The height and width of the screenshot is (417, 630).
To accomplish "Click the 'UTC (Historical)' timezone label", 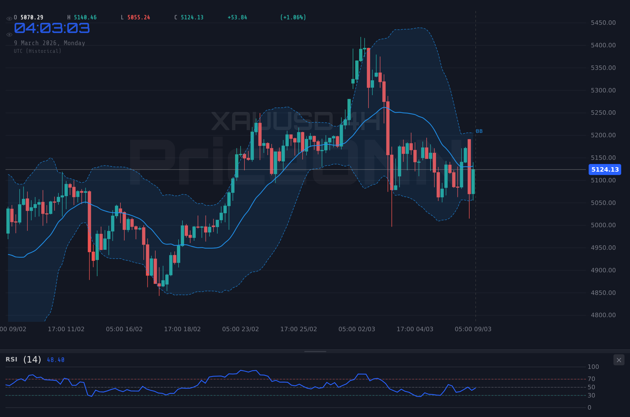I will coord(38,51).
